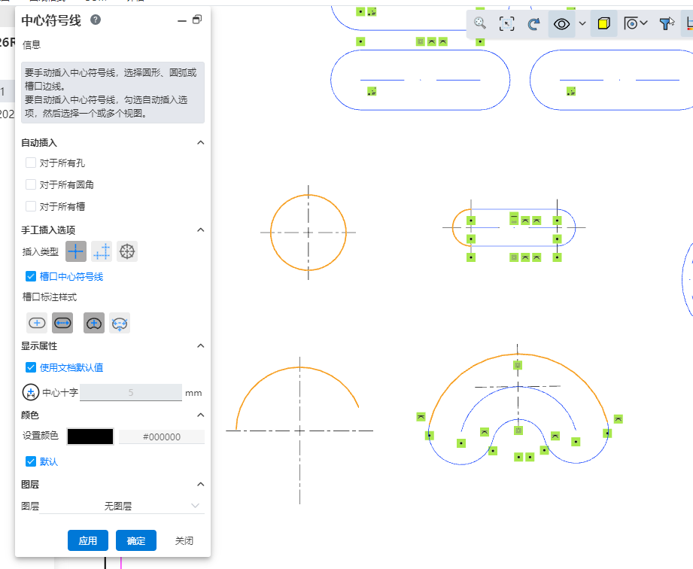
Task: Click the zoom to area magnifier icon
Action: coord(480,24)
